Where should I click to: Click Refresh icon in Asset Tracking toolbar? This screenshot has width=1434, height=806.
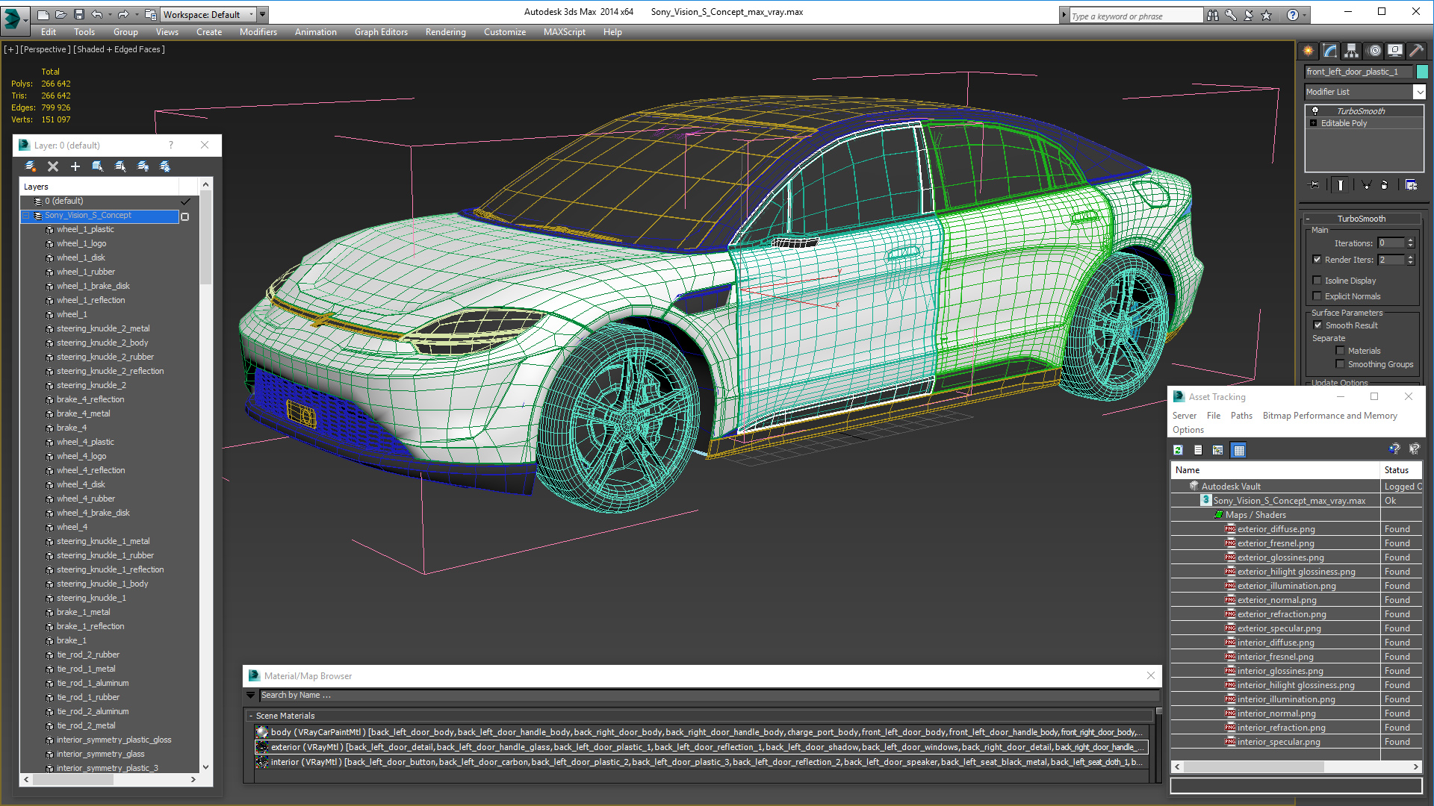pyautogui.click(x=1178, y=450)
